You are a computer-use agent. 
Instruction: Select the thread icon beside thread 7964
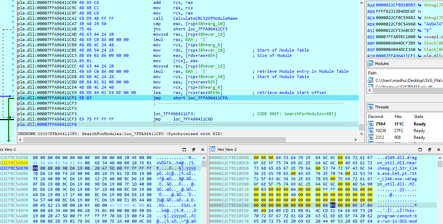tap(371, 124)
